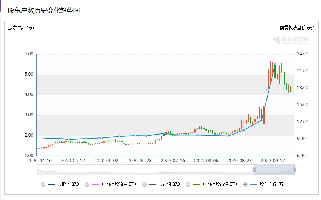The width and height of the screenshot is (321, 200).
Task: Click the unselected area of the timeline navigator
Action: click(x=145, y=170)
